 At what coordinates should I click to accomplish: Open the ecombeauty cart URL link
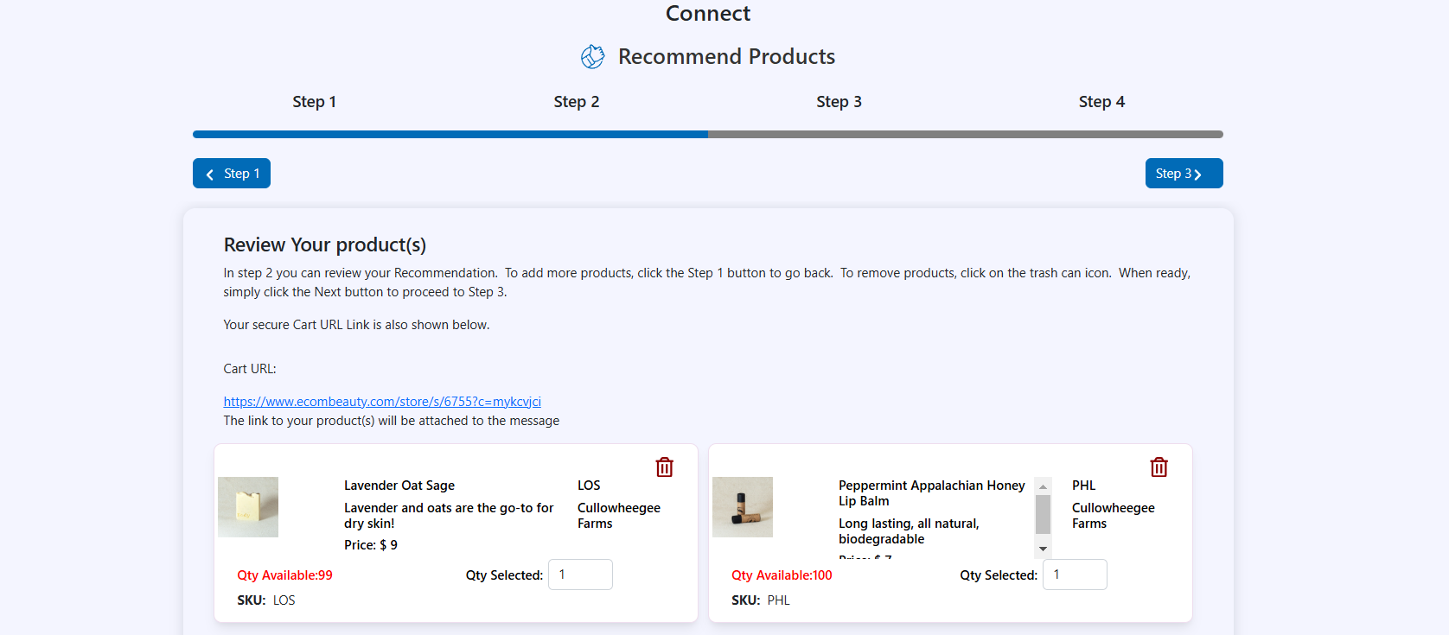382,402
